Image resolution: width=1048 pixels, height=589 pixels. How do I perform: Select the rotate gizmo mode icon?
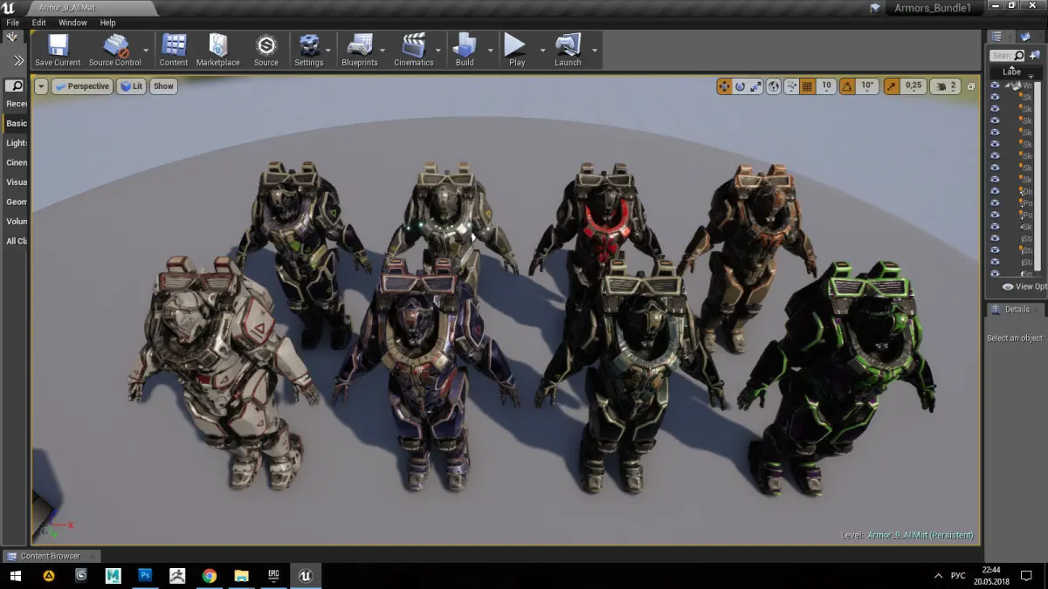tap(740, 86)
